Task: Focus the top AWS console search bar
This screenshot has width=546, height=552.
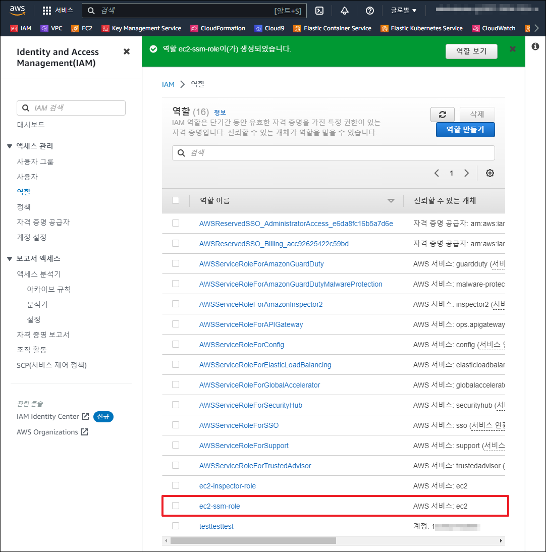Action: (x=194, y=11)
